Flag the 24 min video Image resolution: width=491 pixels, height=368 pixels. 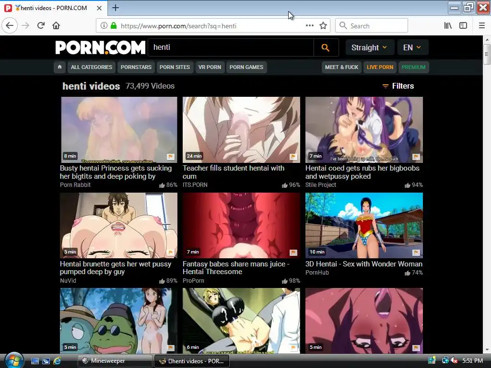click(x=293, y=157)
